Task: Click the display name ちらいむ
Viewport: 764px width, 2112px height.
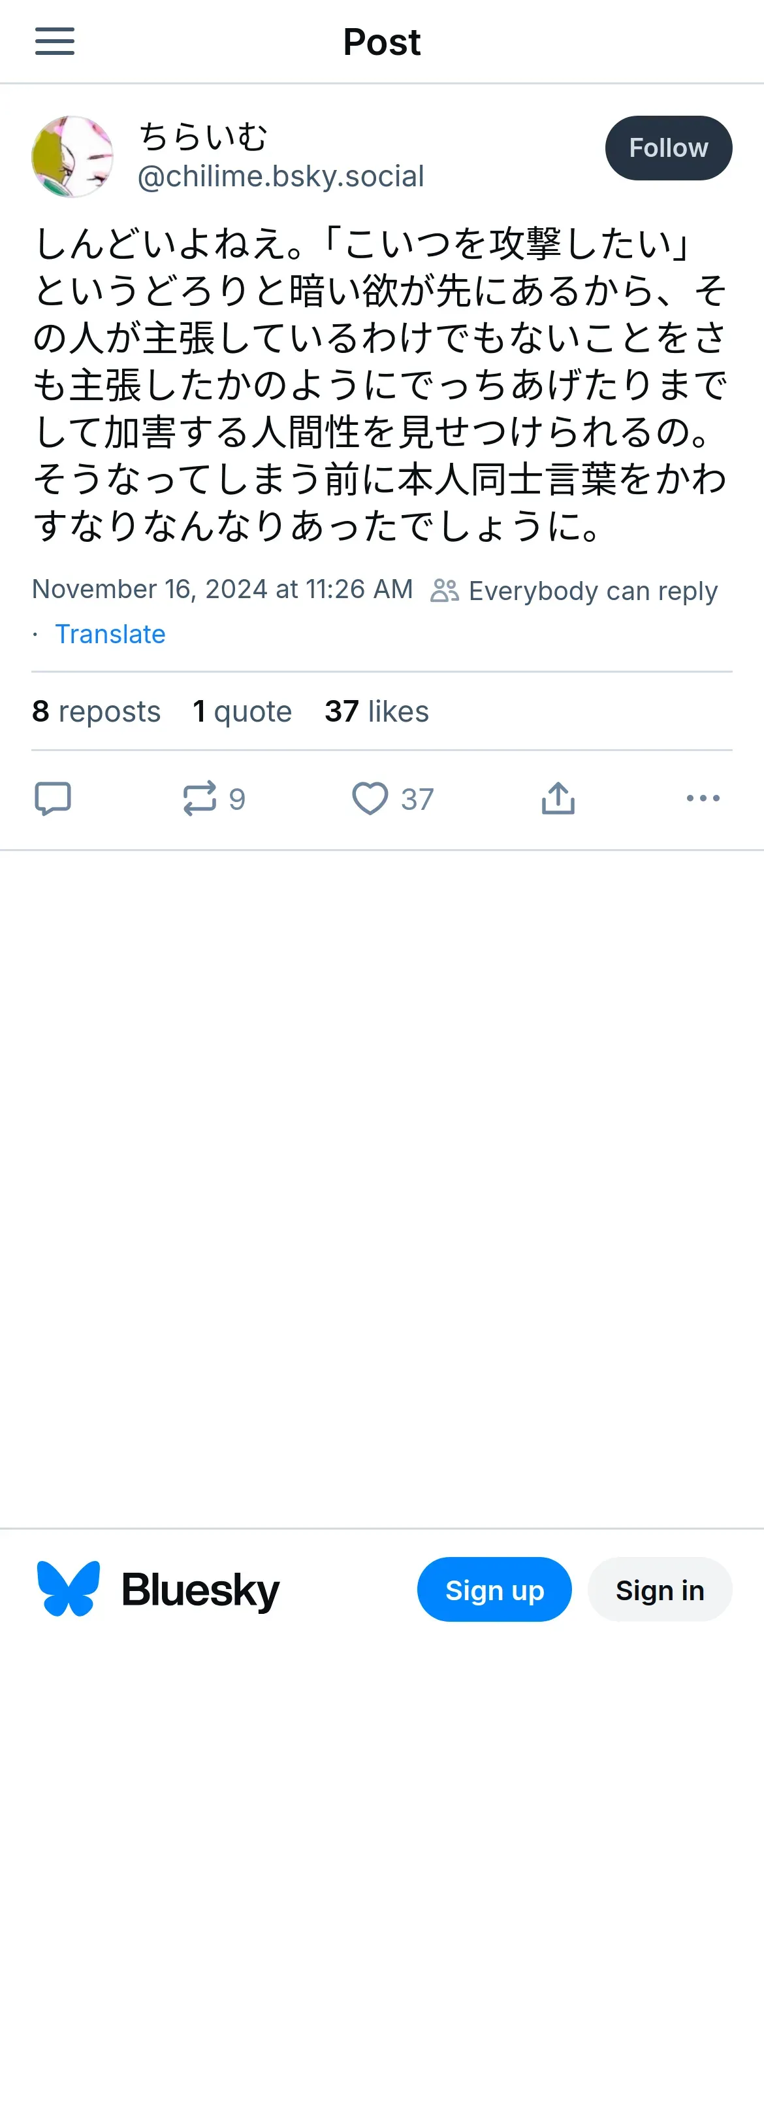Action: (203, 136)
